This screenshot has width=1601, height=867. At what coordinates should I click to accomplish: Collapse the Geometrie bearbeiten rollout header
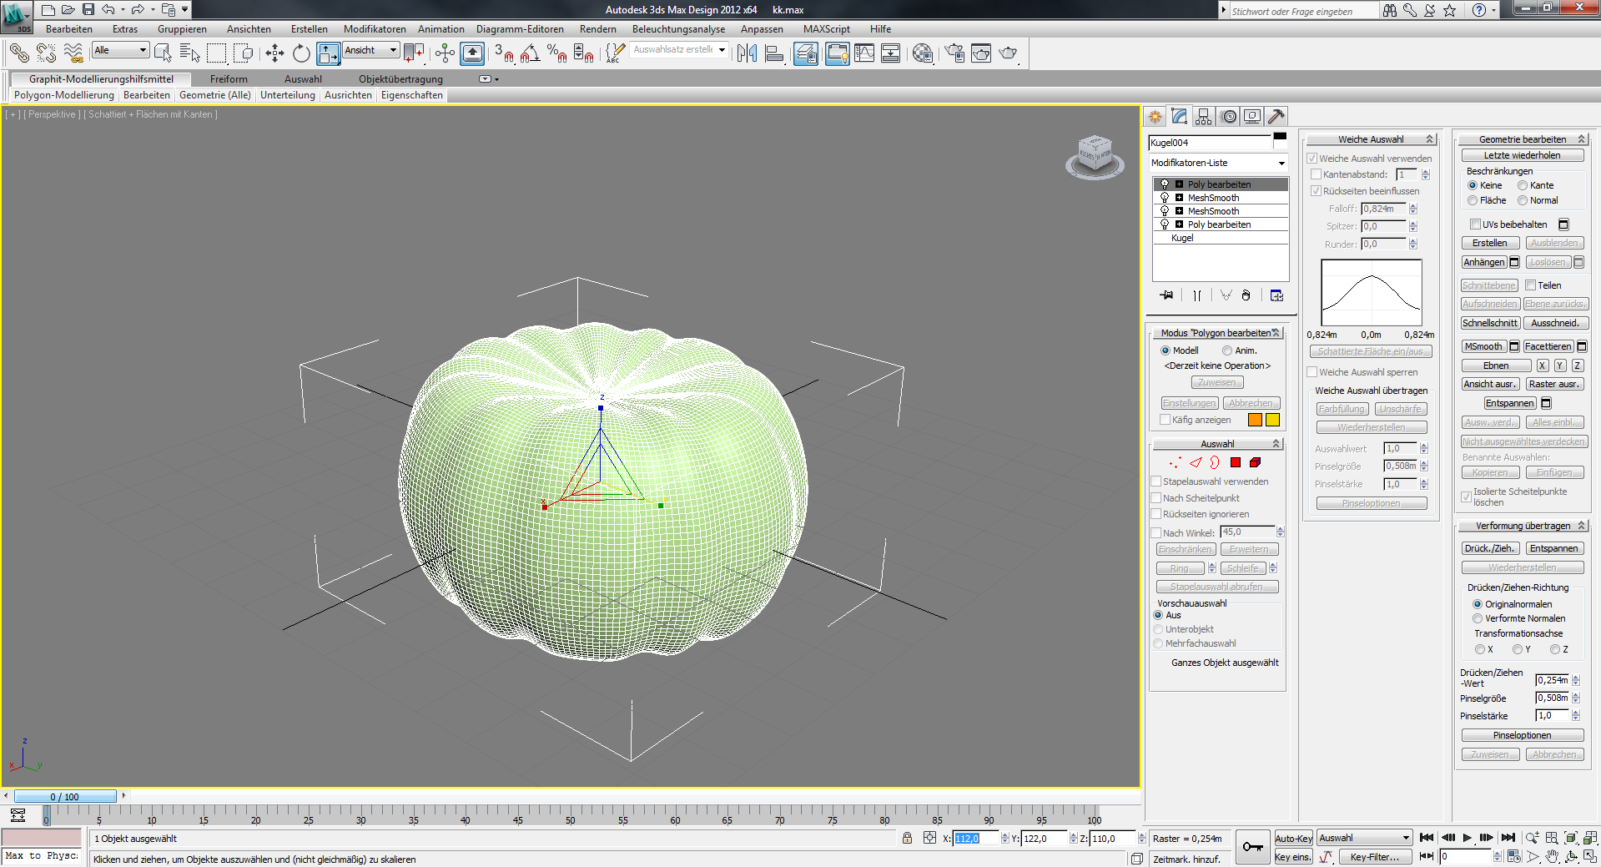click(x=1523, y=139)
